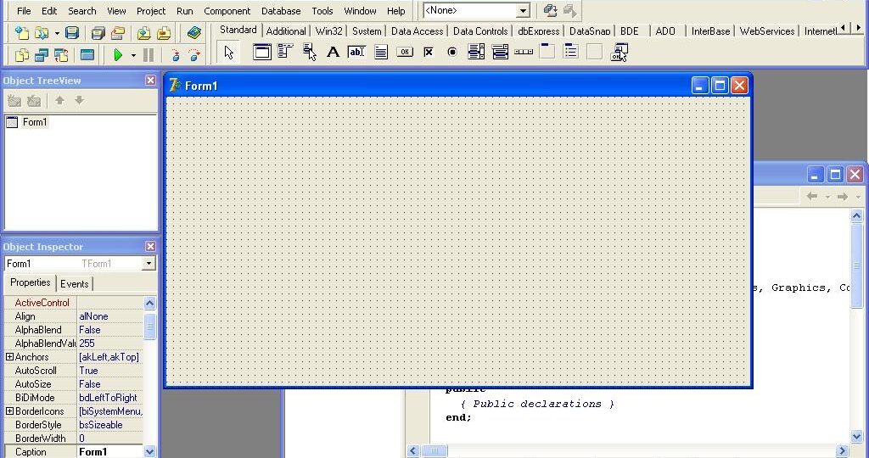Select the ActionList component icon
This screenshot has width=869, height=458.
pos(619,52)
